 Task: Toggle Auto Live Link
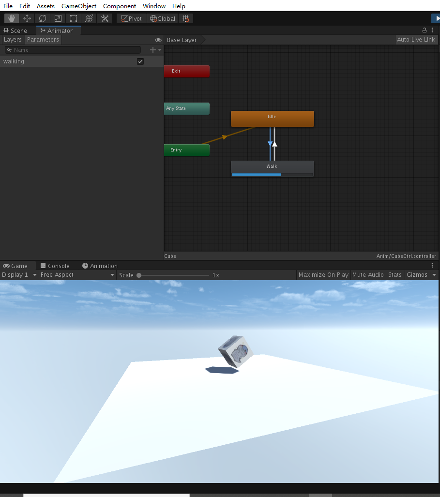[x=416, y=40]
